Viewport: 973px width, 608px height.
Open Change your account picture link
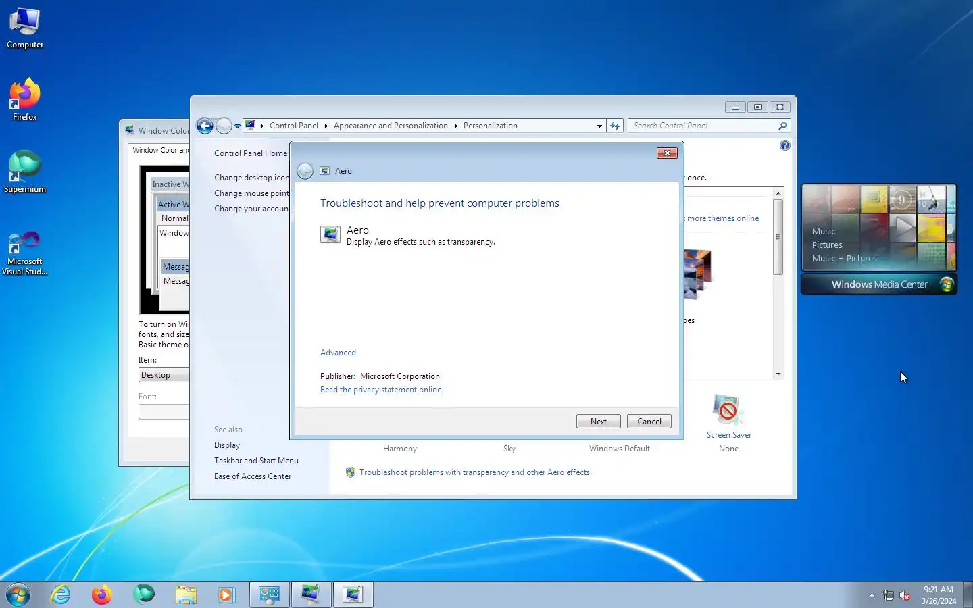click(251, 209)
